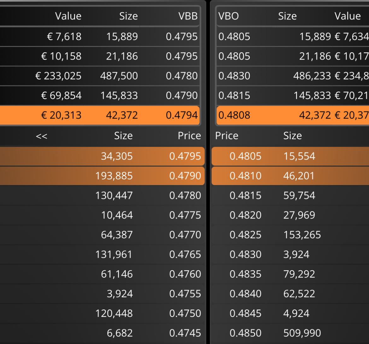Click the ask price 0.4825
The image size is (369, 344).
point(245,235)
